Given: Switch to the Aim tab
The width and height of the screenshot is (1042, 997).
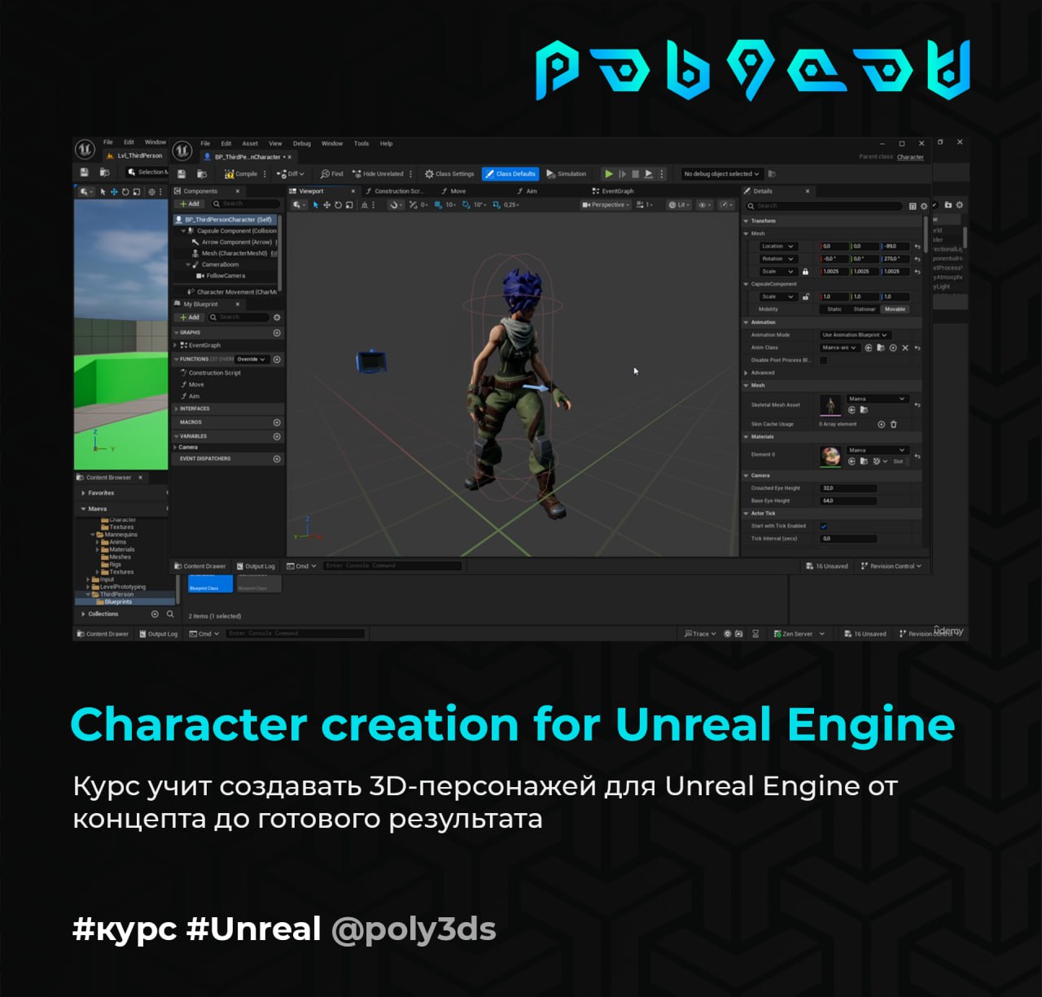Looking at the screenshot, I should coord(528,191).
